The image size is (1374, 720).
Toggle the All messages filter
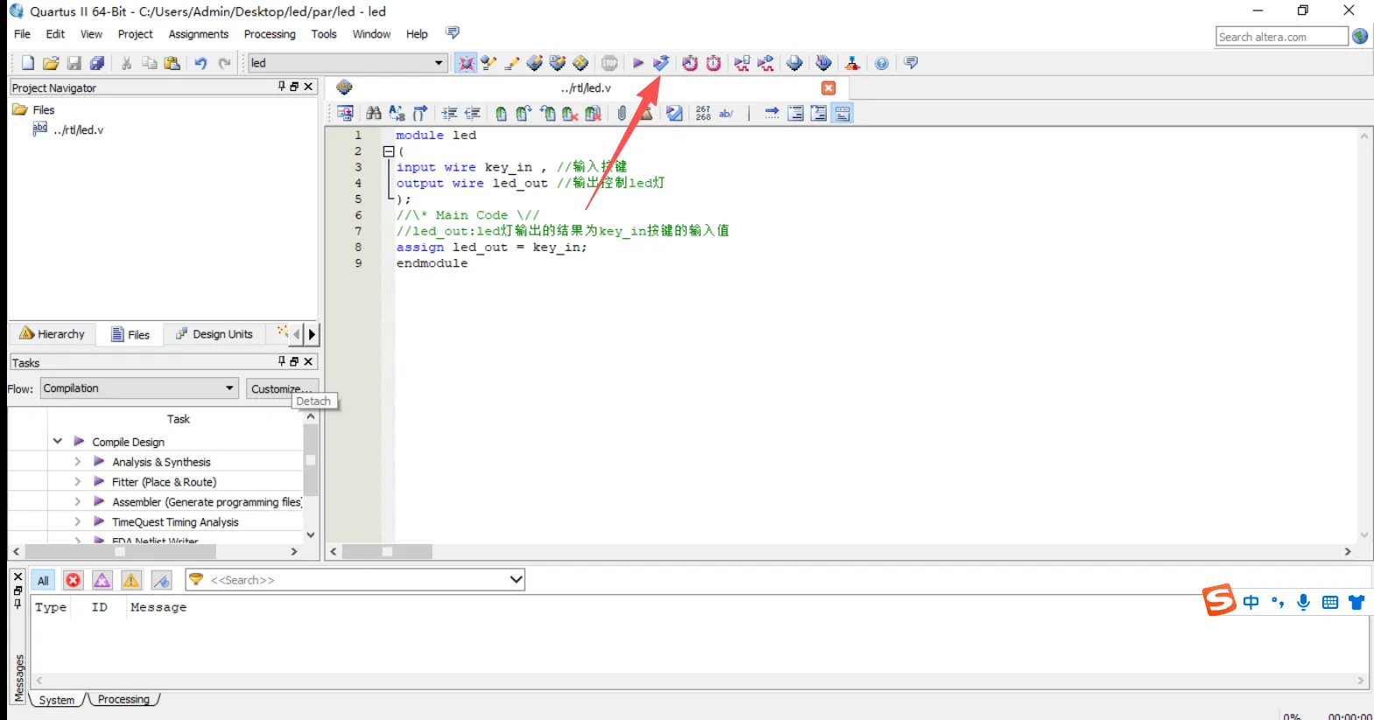click(x=43, y=580)
